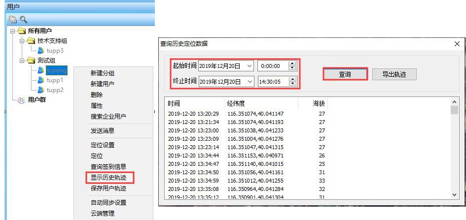466x220 pixels.
Task: Open the 终止时间 date dropdown
Action: click(249, 81)
